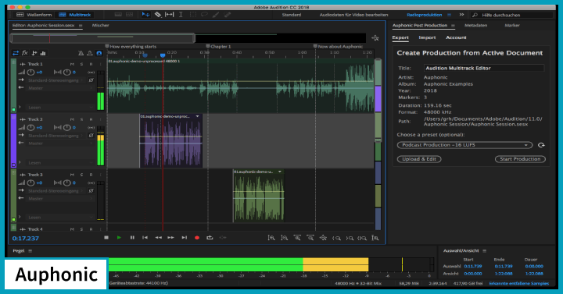Open the Mischer tab

click(x=100, y=26)
